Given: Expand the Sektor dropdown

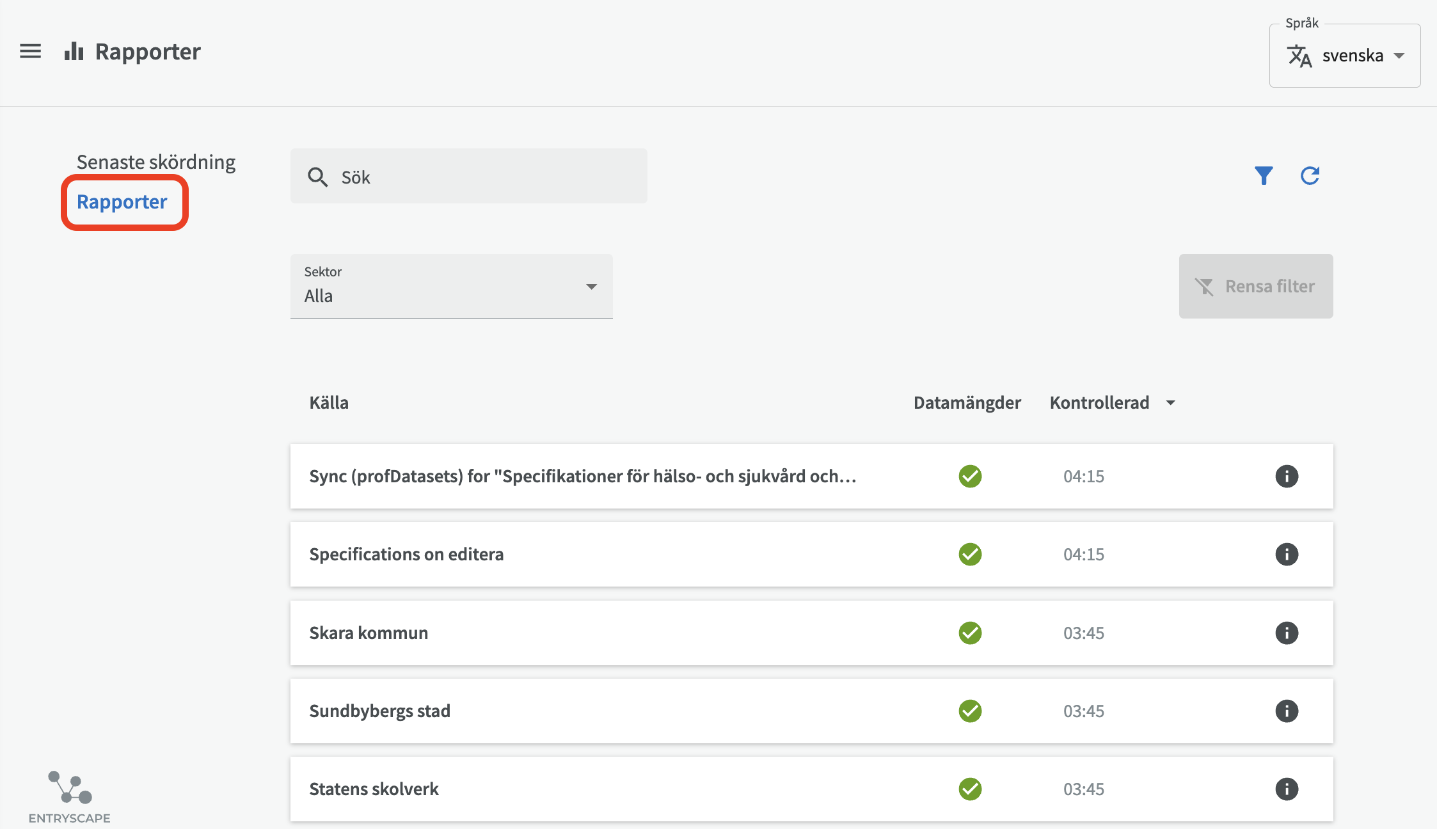Looking at the screenshot, I should pos(451,286).
